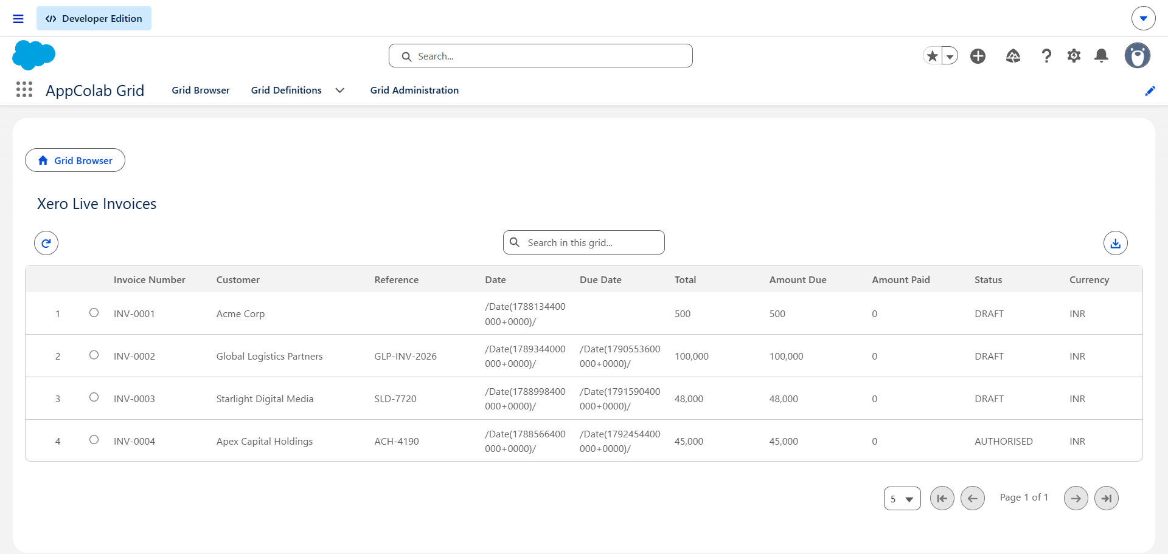Click the Search in this grid field
This screenshot has width=1168, height=554.
tap(584, 242)
